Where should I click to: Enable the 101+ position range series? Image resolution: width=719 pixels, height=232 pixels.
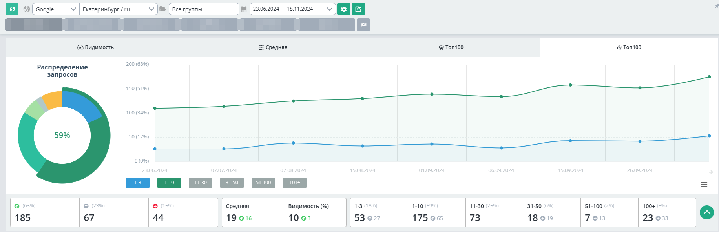click(x=295, y=183)
